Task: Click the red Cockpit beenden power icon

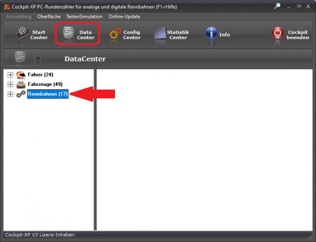Action: point(277,33)
